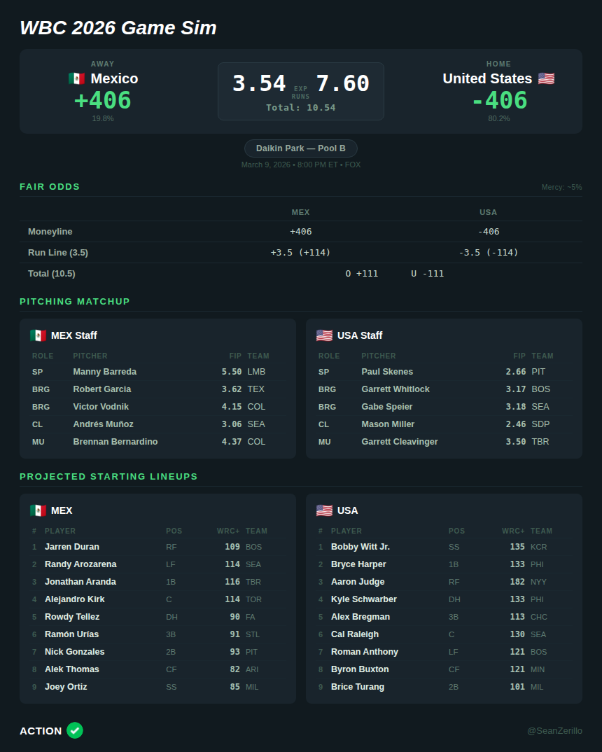The width and height of the screenshot is (602, 752).
Task: Click Mexico's +3.5 (+114) run line odds
Action: [300, 253]
